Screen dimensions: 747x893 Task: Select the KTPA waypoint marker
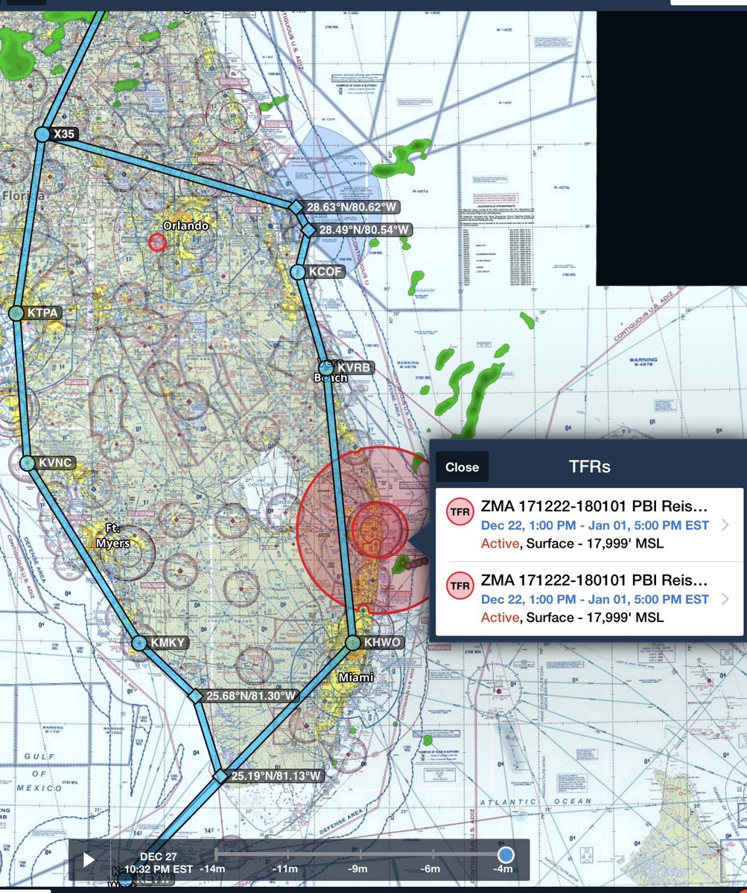click(x=15, y=313)
